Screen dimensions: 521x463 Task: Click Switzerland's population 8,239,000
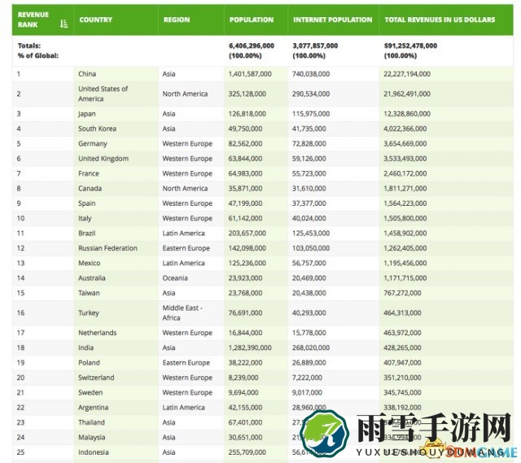pyautogui.click(x=243, y=378)
